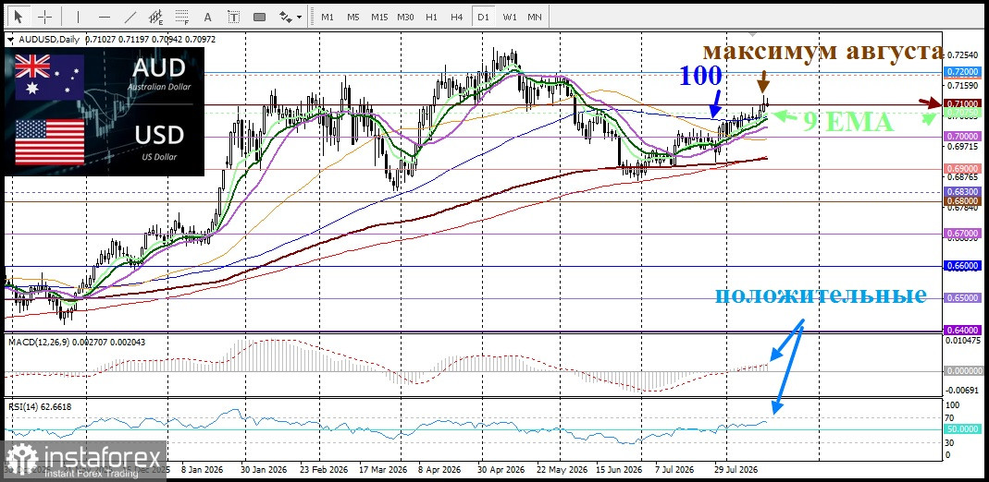Switch to H1 timeframe
Screen dimensions: 989x482
pos(431,17)
